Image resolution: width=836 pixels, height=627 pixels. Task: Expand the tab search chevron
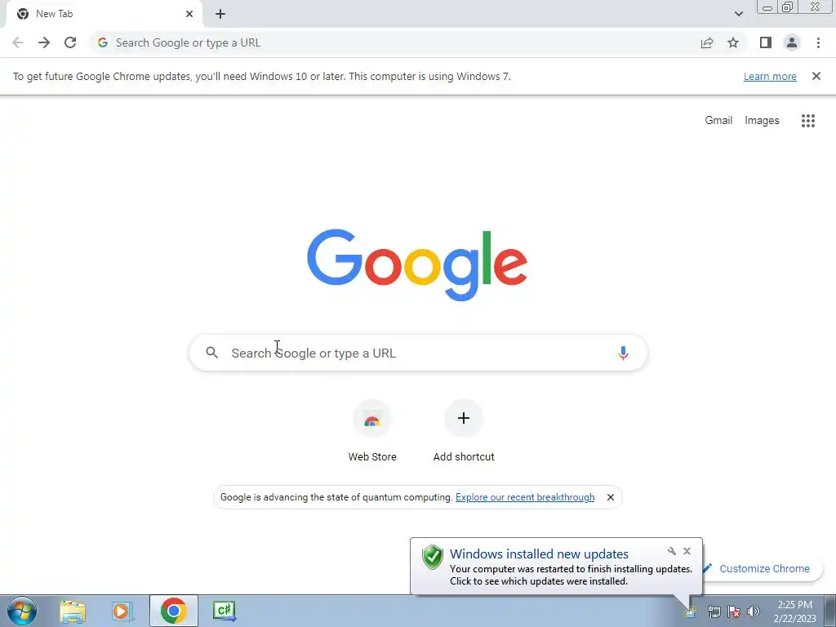click(x=738, y=14)
